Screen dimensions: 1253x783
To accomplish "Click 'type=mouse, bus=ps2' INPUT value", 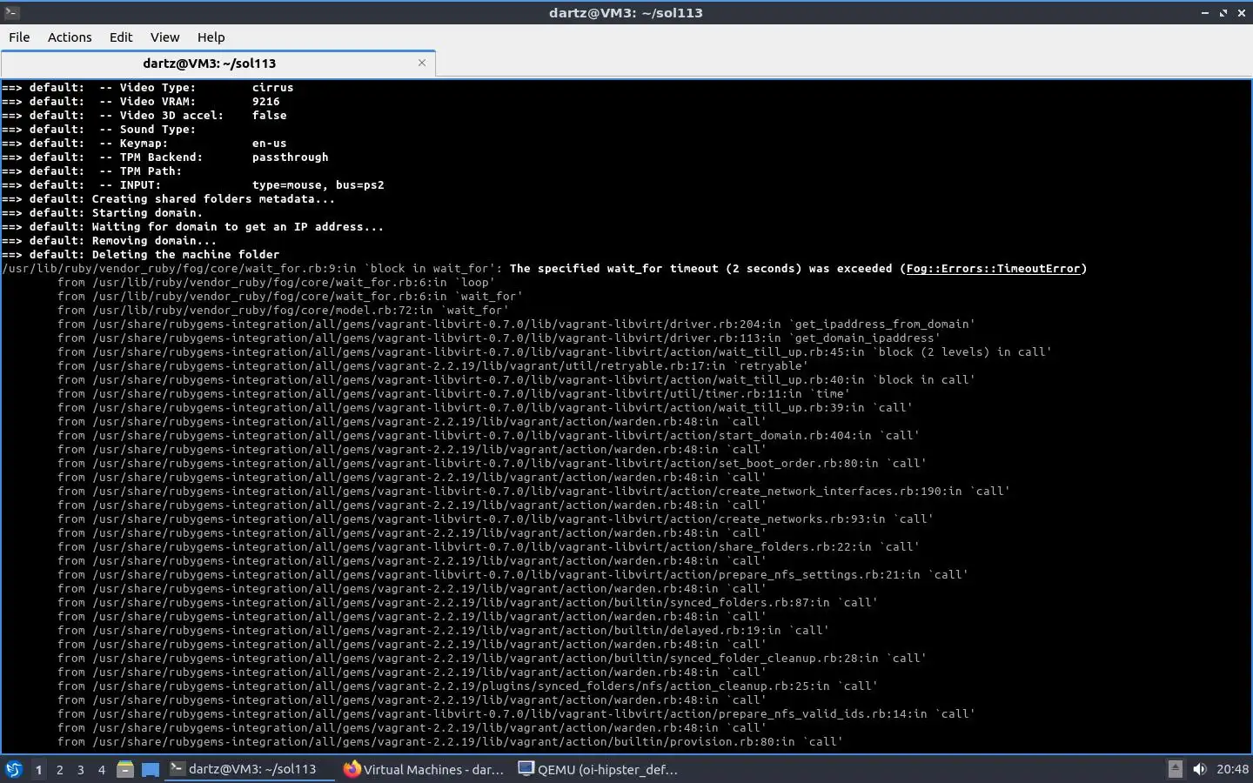I will pos(318,185).
